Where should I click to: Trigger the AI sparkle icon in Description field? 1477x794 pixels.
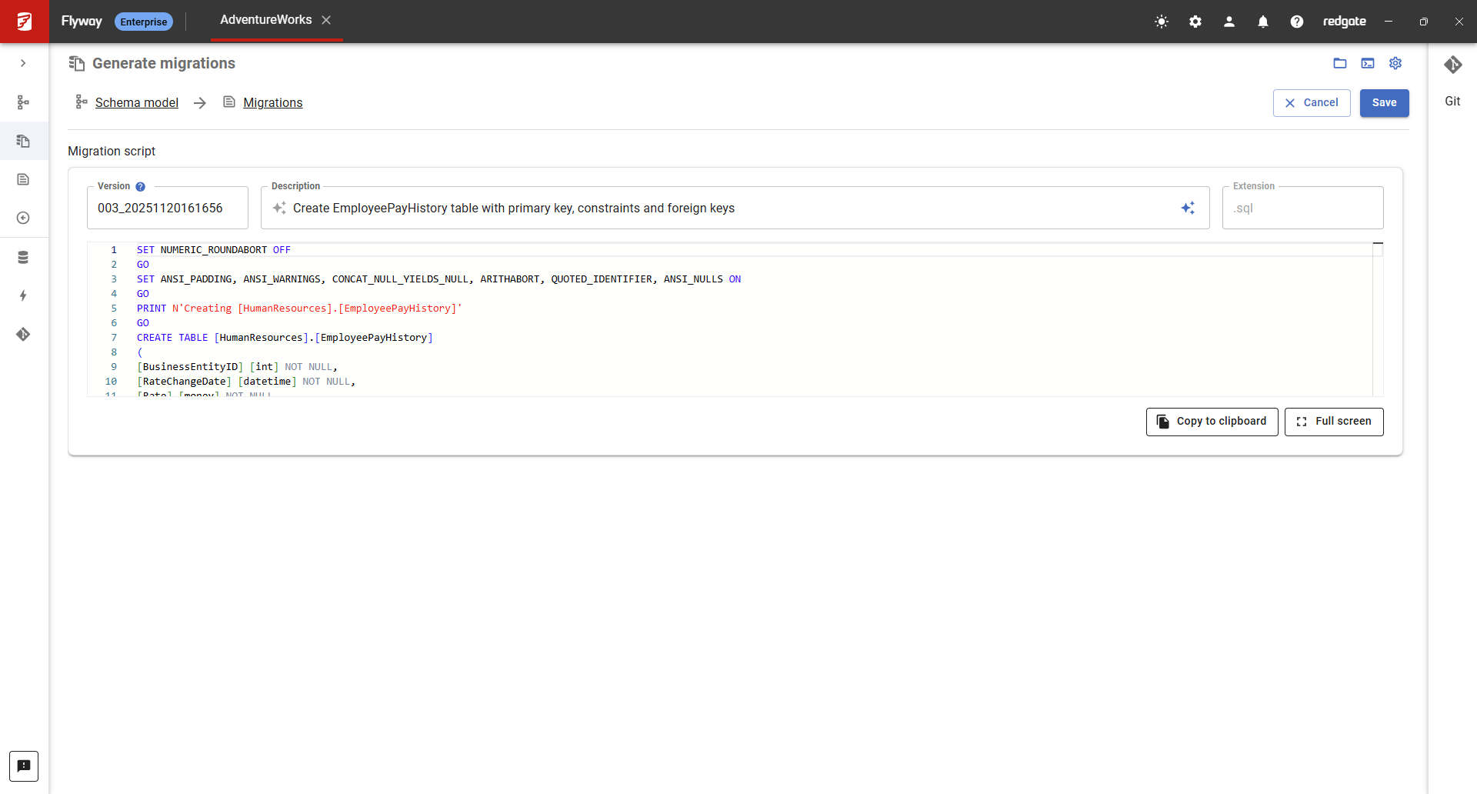pos(1188,208)
